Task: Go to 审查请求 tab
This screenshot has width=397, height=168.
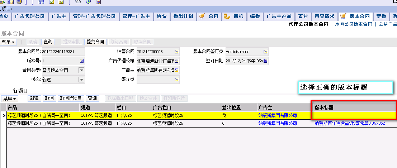Action: click(324, 16)
